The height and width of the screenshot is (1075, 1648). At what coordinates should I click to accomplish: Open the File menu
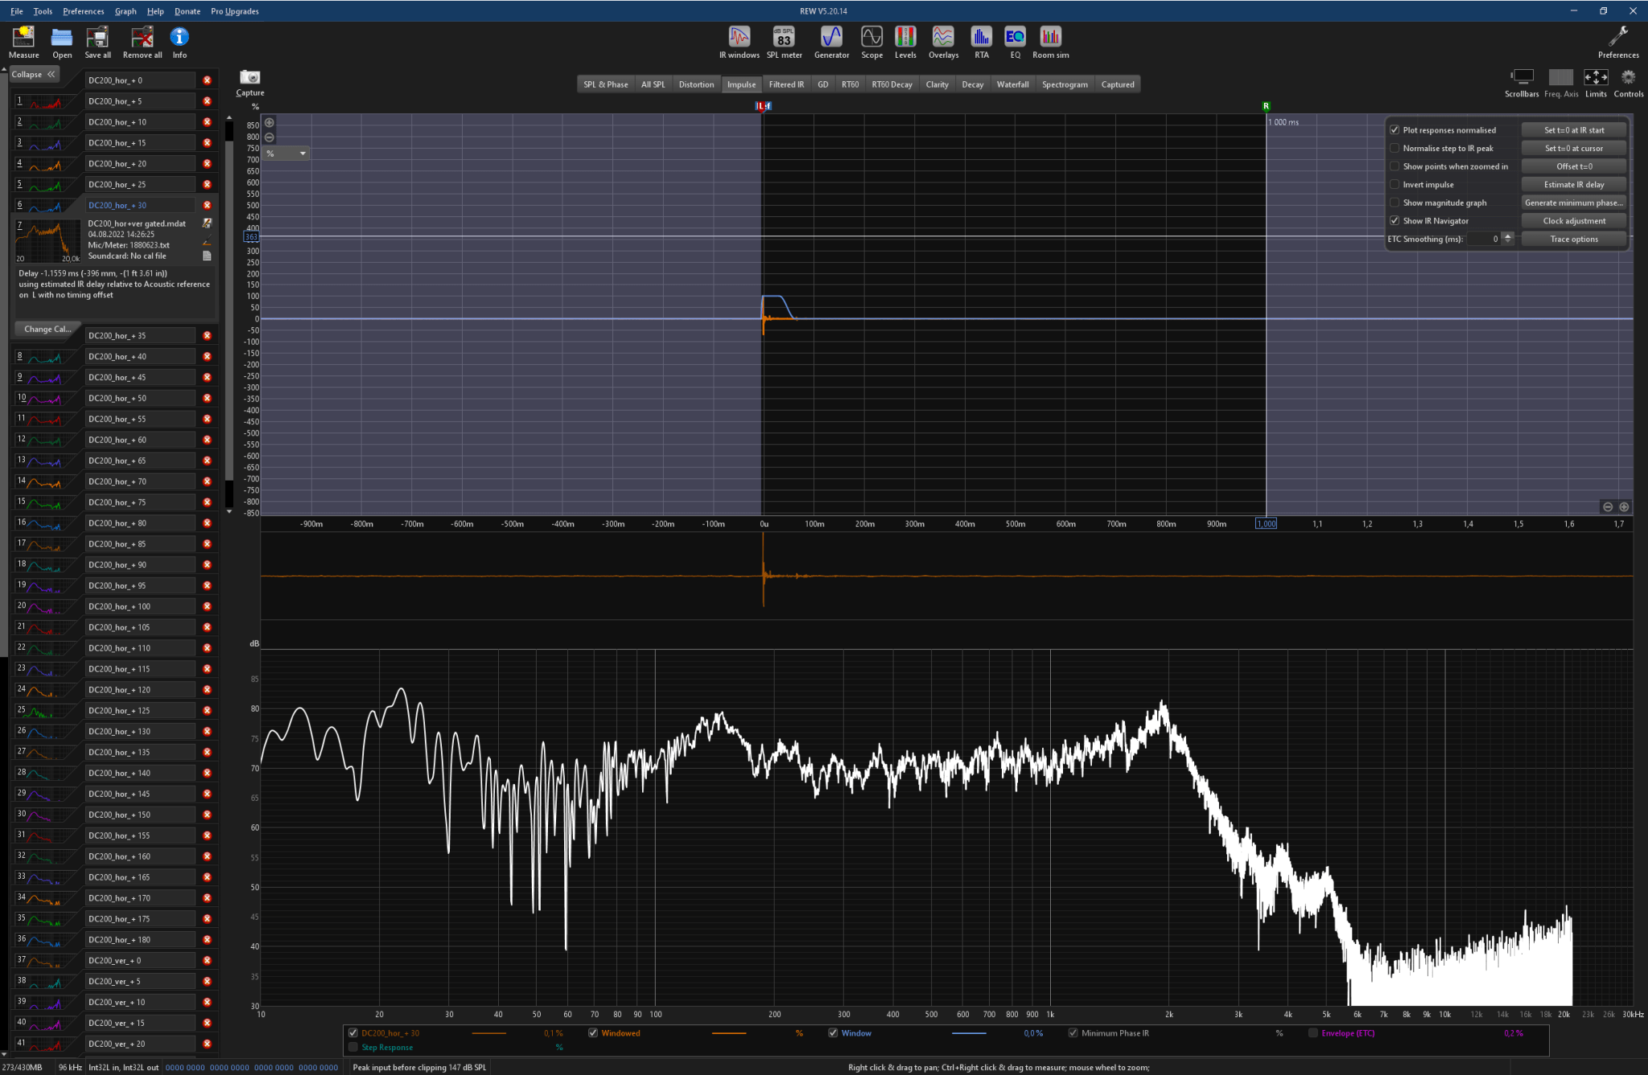(x=16, y=11)
